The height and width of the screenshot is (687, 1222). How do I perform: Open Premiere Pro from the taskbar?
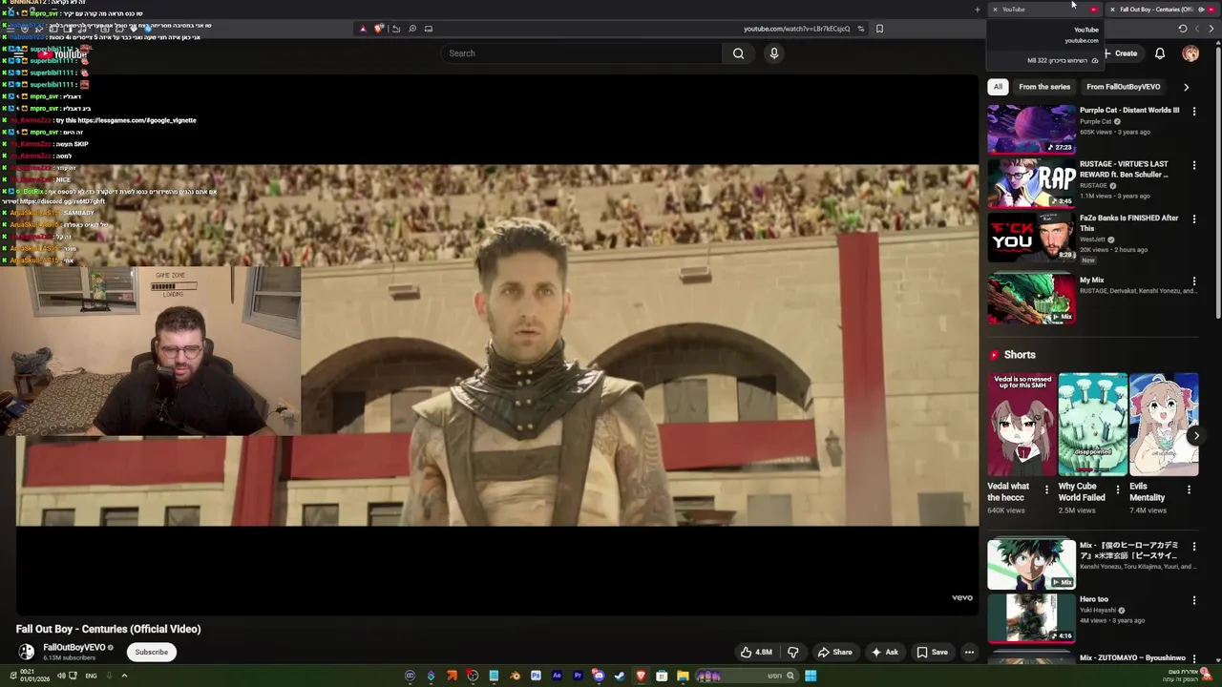pyautogui.click(x=578, y=676)
